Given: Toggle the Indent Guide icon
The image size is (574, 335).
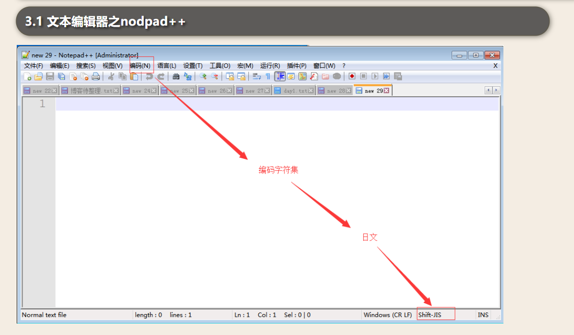Looking at the screenshot, I should (280, 76).
